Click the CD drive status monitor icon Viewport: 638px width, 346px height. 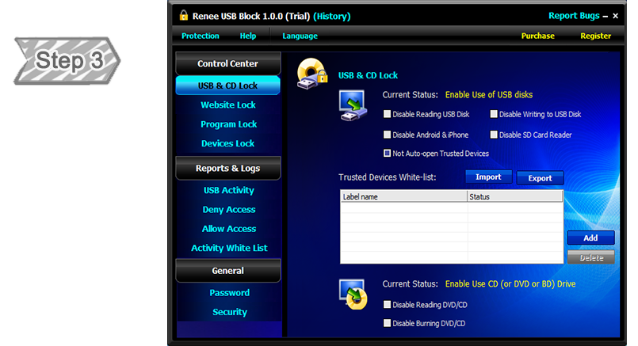(x=353, y=294)
